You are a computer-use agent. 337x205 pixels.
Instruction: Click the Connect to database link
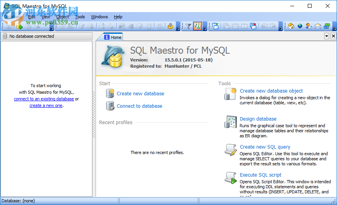click(139, 106)
